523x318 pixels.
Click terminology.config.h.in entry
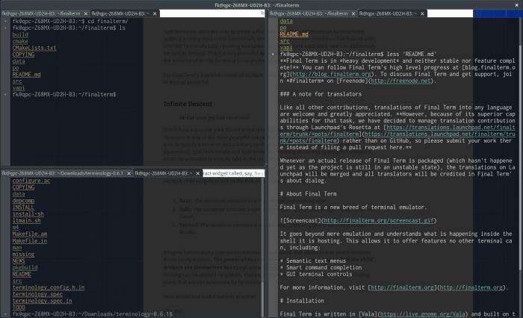(49, 287)
